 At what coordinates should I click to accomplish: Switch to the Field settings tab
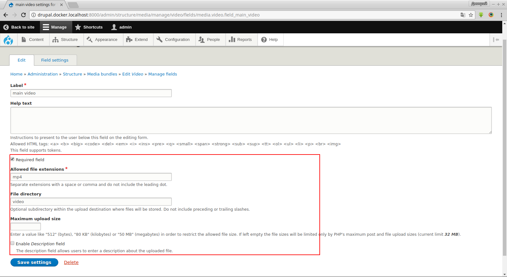[x=55, y=60]
